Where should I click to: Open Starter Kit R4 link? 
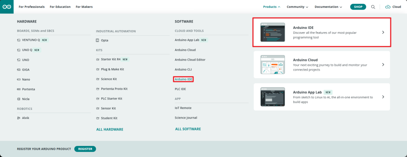click(x=111, y=59)
